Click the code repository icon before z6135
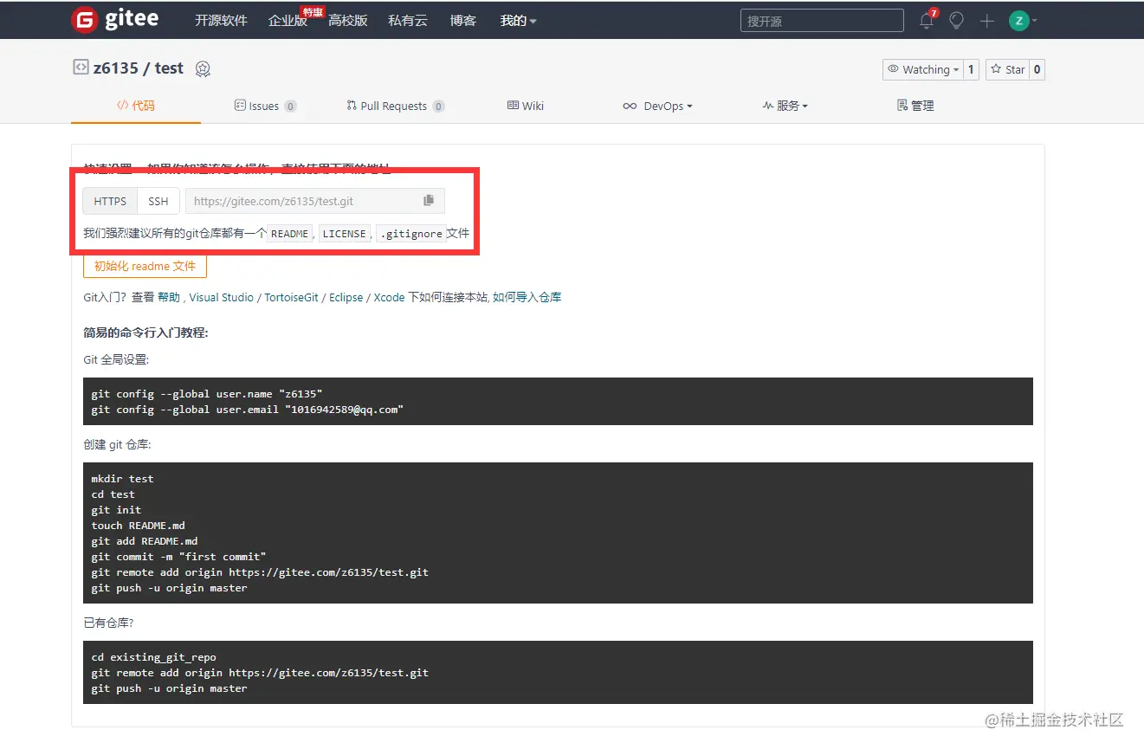1144x749 pixels. coord(81,67)
